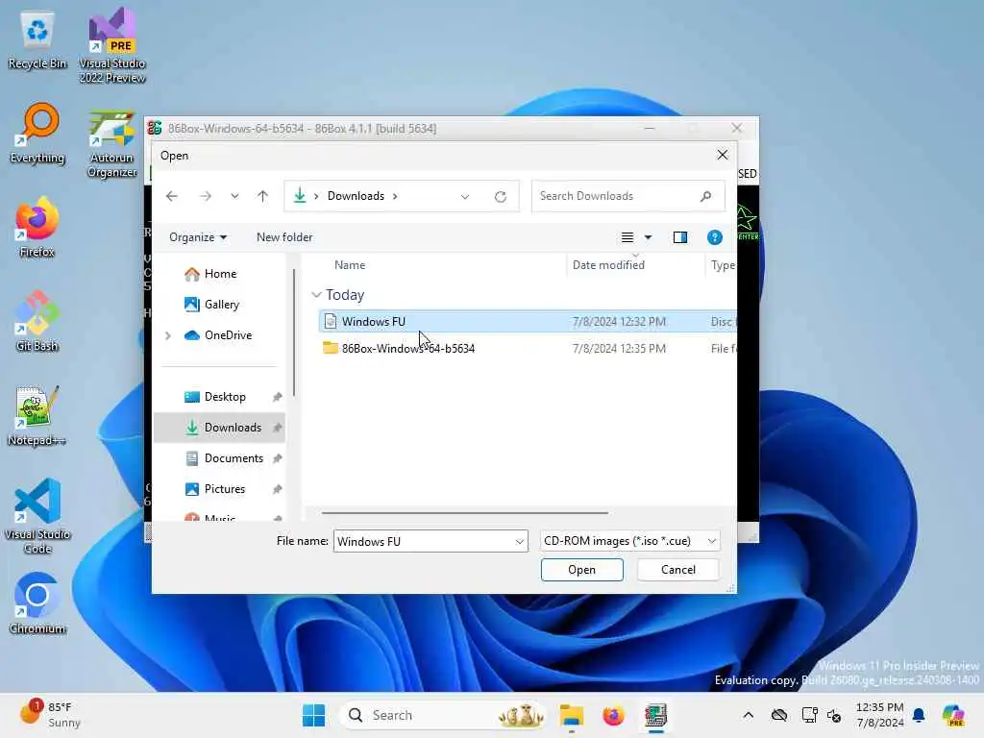The width and height of the screenshot is (984, 738).
Task: Click the chevron after Downloads in address bar
Action: (x=395, y=196)
